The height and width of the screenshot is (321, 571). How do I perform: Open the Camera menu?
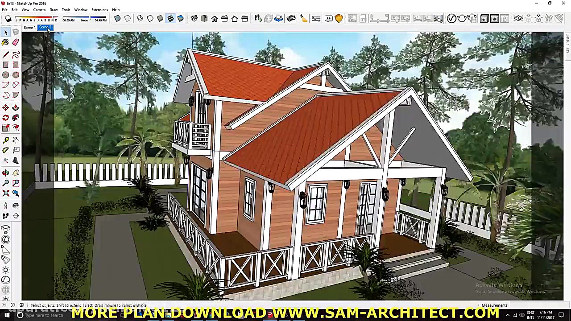pos(39,9)
